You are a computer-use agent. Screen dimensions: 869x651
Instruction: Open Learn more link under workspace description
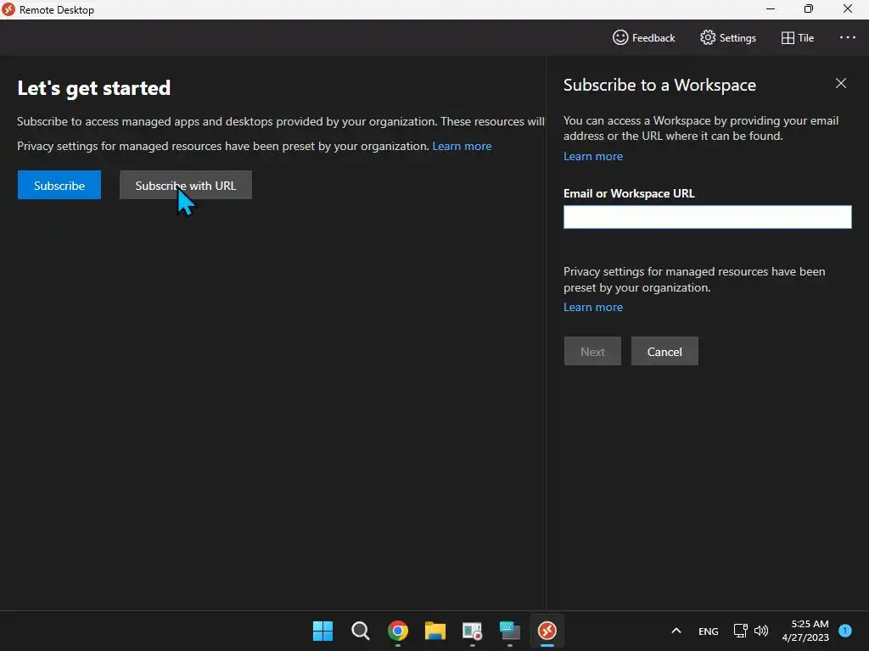coord(593,157)
